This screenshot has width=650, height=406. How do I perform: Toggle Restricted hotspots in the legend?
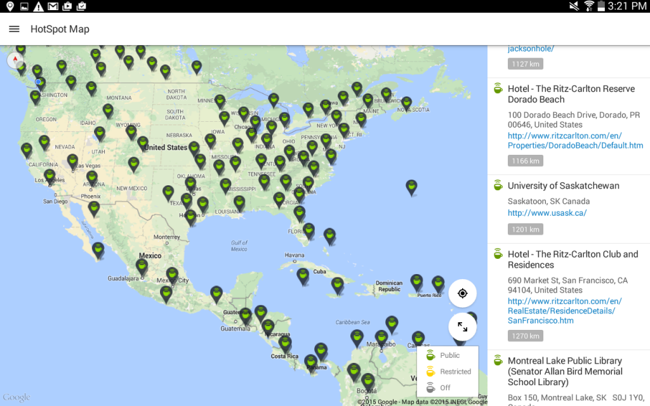[449, 372]
